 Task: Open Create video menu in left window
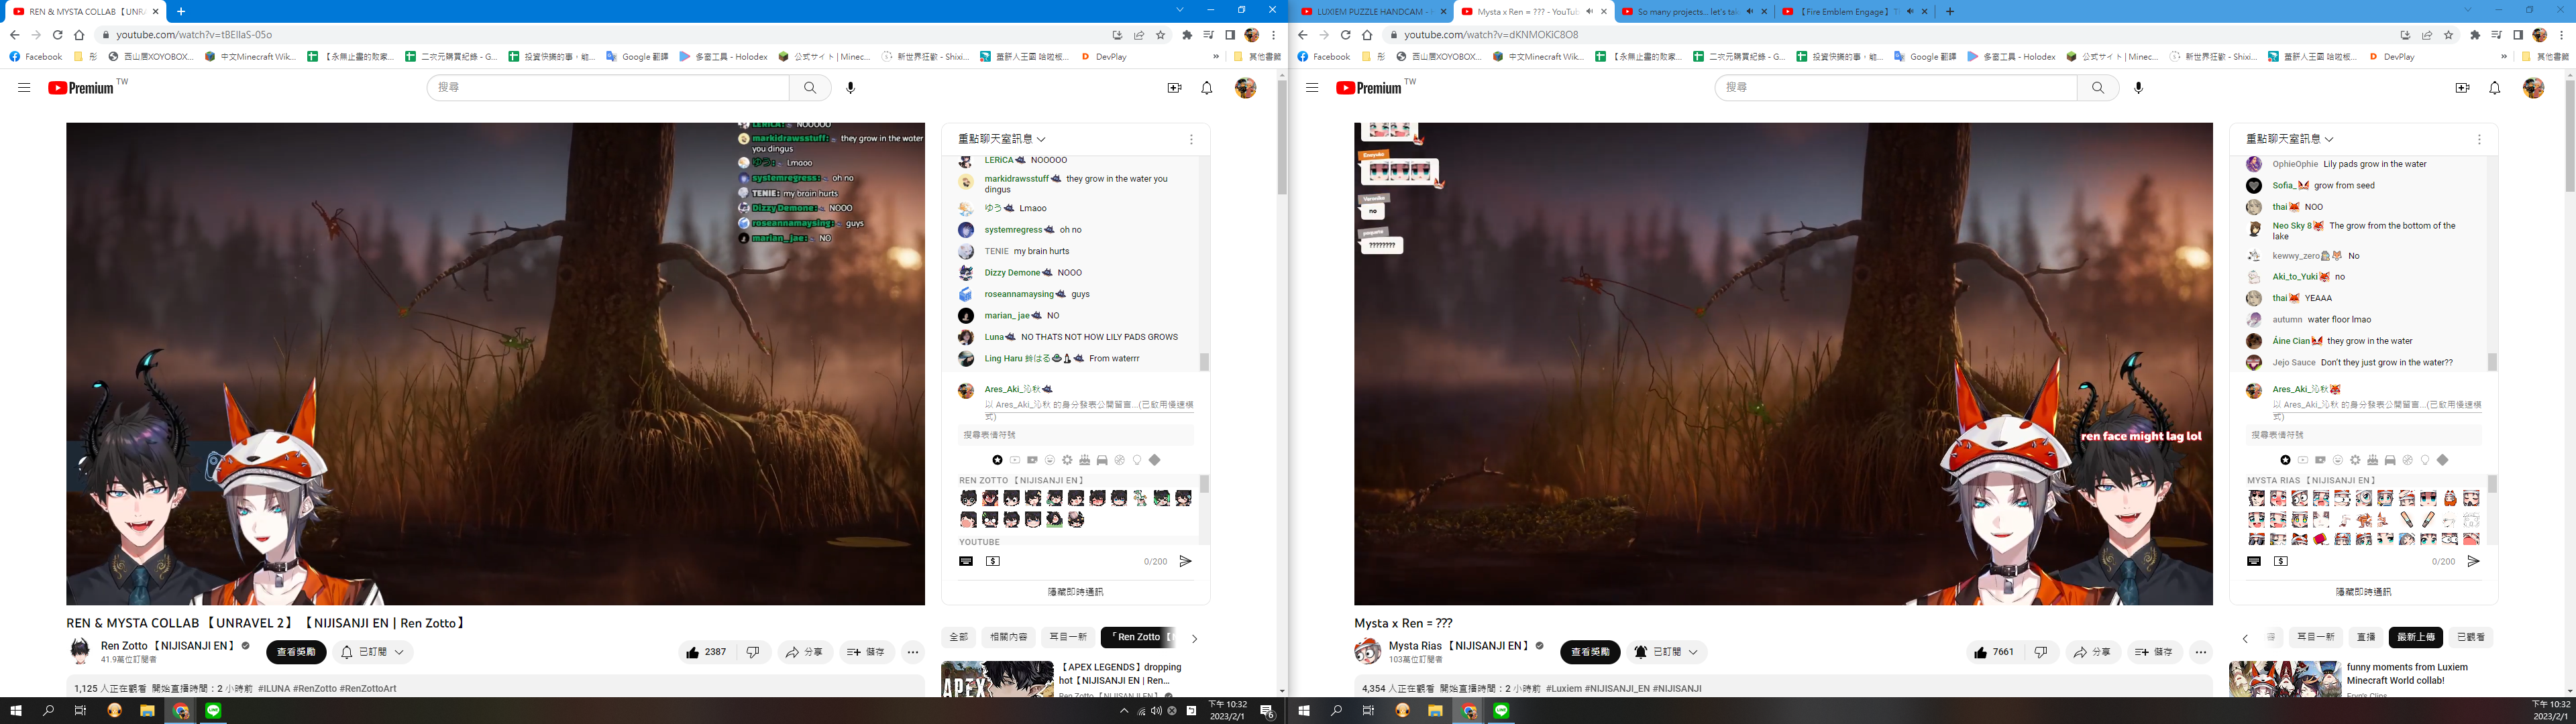(1174, 88)
